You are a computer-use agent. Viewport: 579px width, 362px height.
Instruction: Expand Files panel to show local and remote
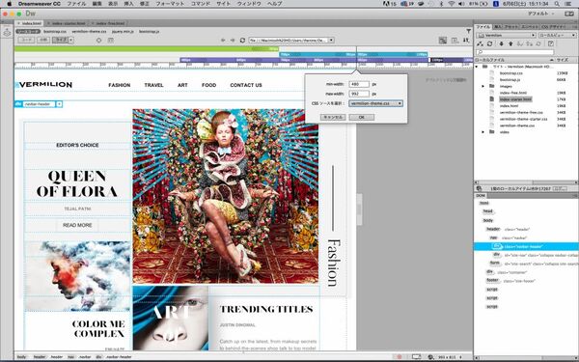[550, 43]
